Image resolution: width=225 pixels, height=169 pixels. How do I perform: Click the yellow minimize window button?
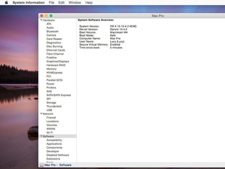46,16
